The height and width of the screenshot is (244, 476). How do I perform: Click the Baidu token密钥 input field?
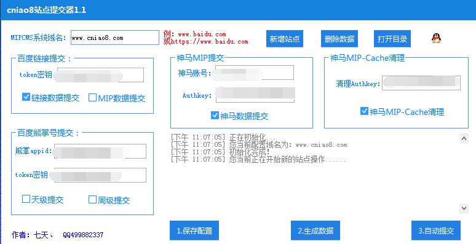click(x=100, y=75)
